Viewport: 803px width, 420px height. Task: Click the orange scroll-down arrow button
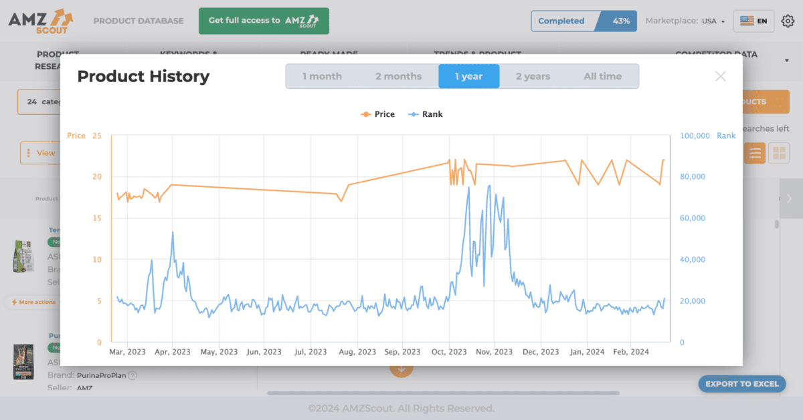pos(401,369)
